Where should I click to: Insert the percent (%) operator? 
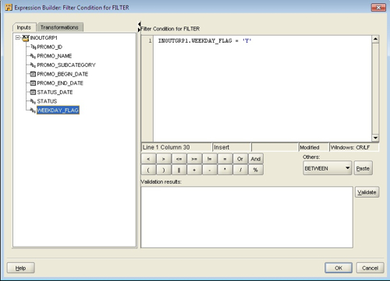click(x=256, y=170)
